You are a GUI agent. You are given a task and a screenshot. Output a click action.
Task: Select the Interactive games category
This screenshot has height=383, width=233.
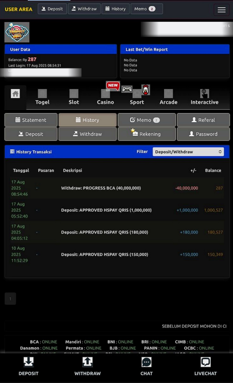(x=204, y=98)
